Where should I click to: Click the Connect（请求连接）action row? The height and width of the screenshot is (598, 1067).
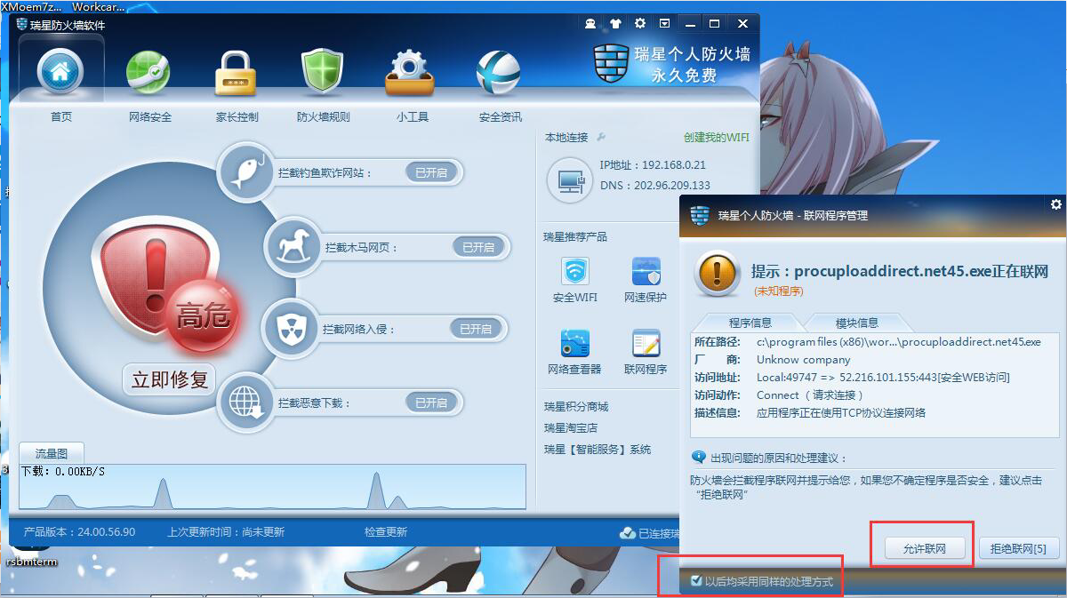pos(779,395)
